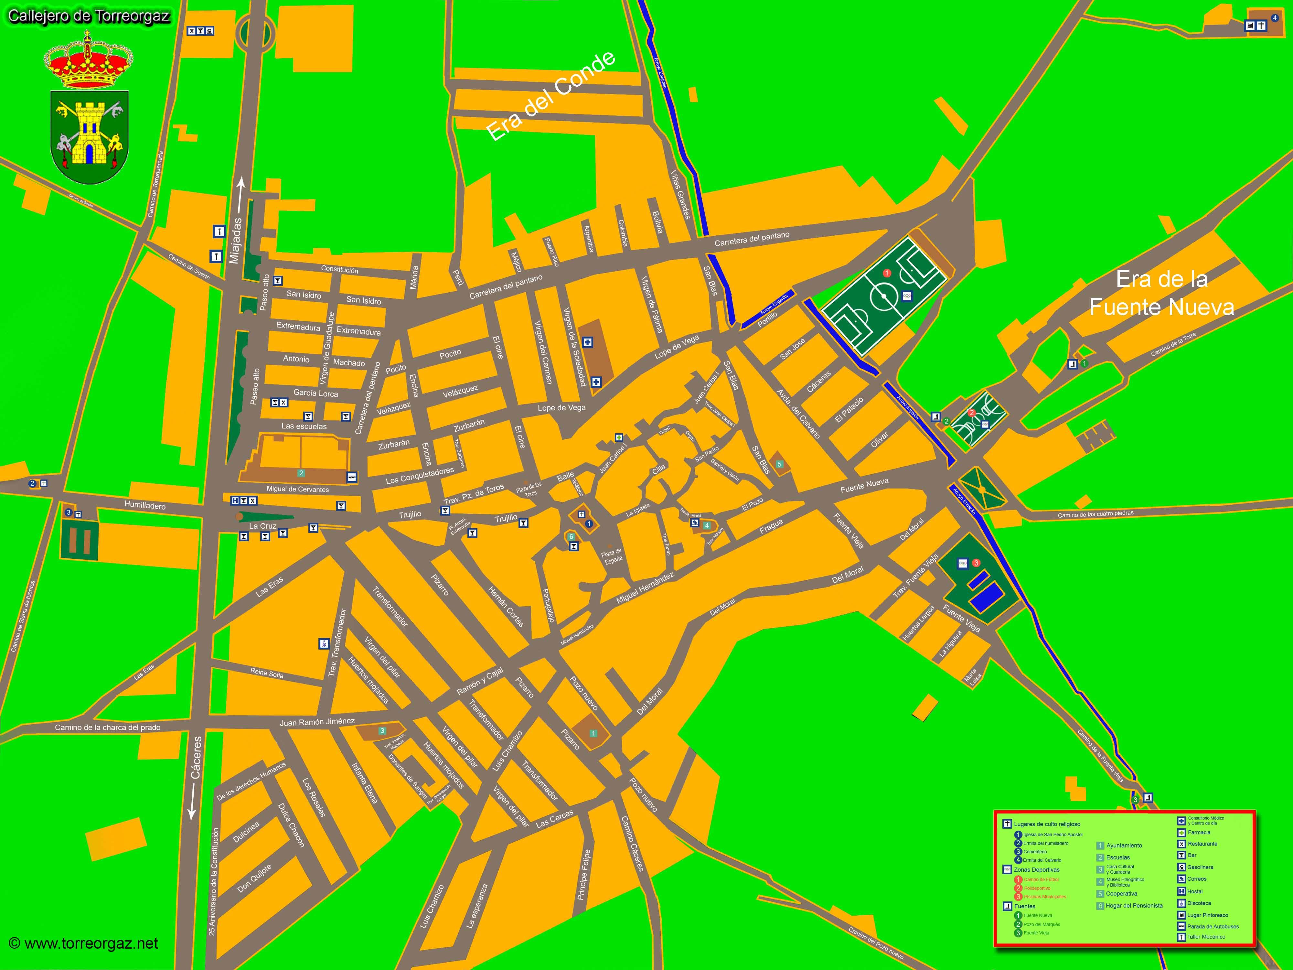Select the Lugar Pintoresco legend icon

pos(1181,915)
